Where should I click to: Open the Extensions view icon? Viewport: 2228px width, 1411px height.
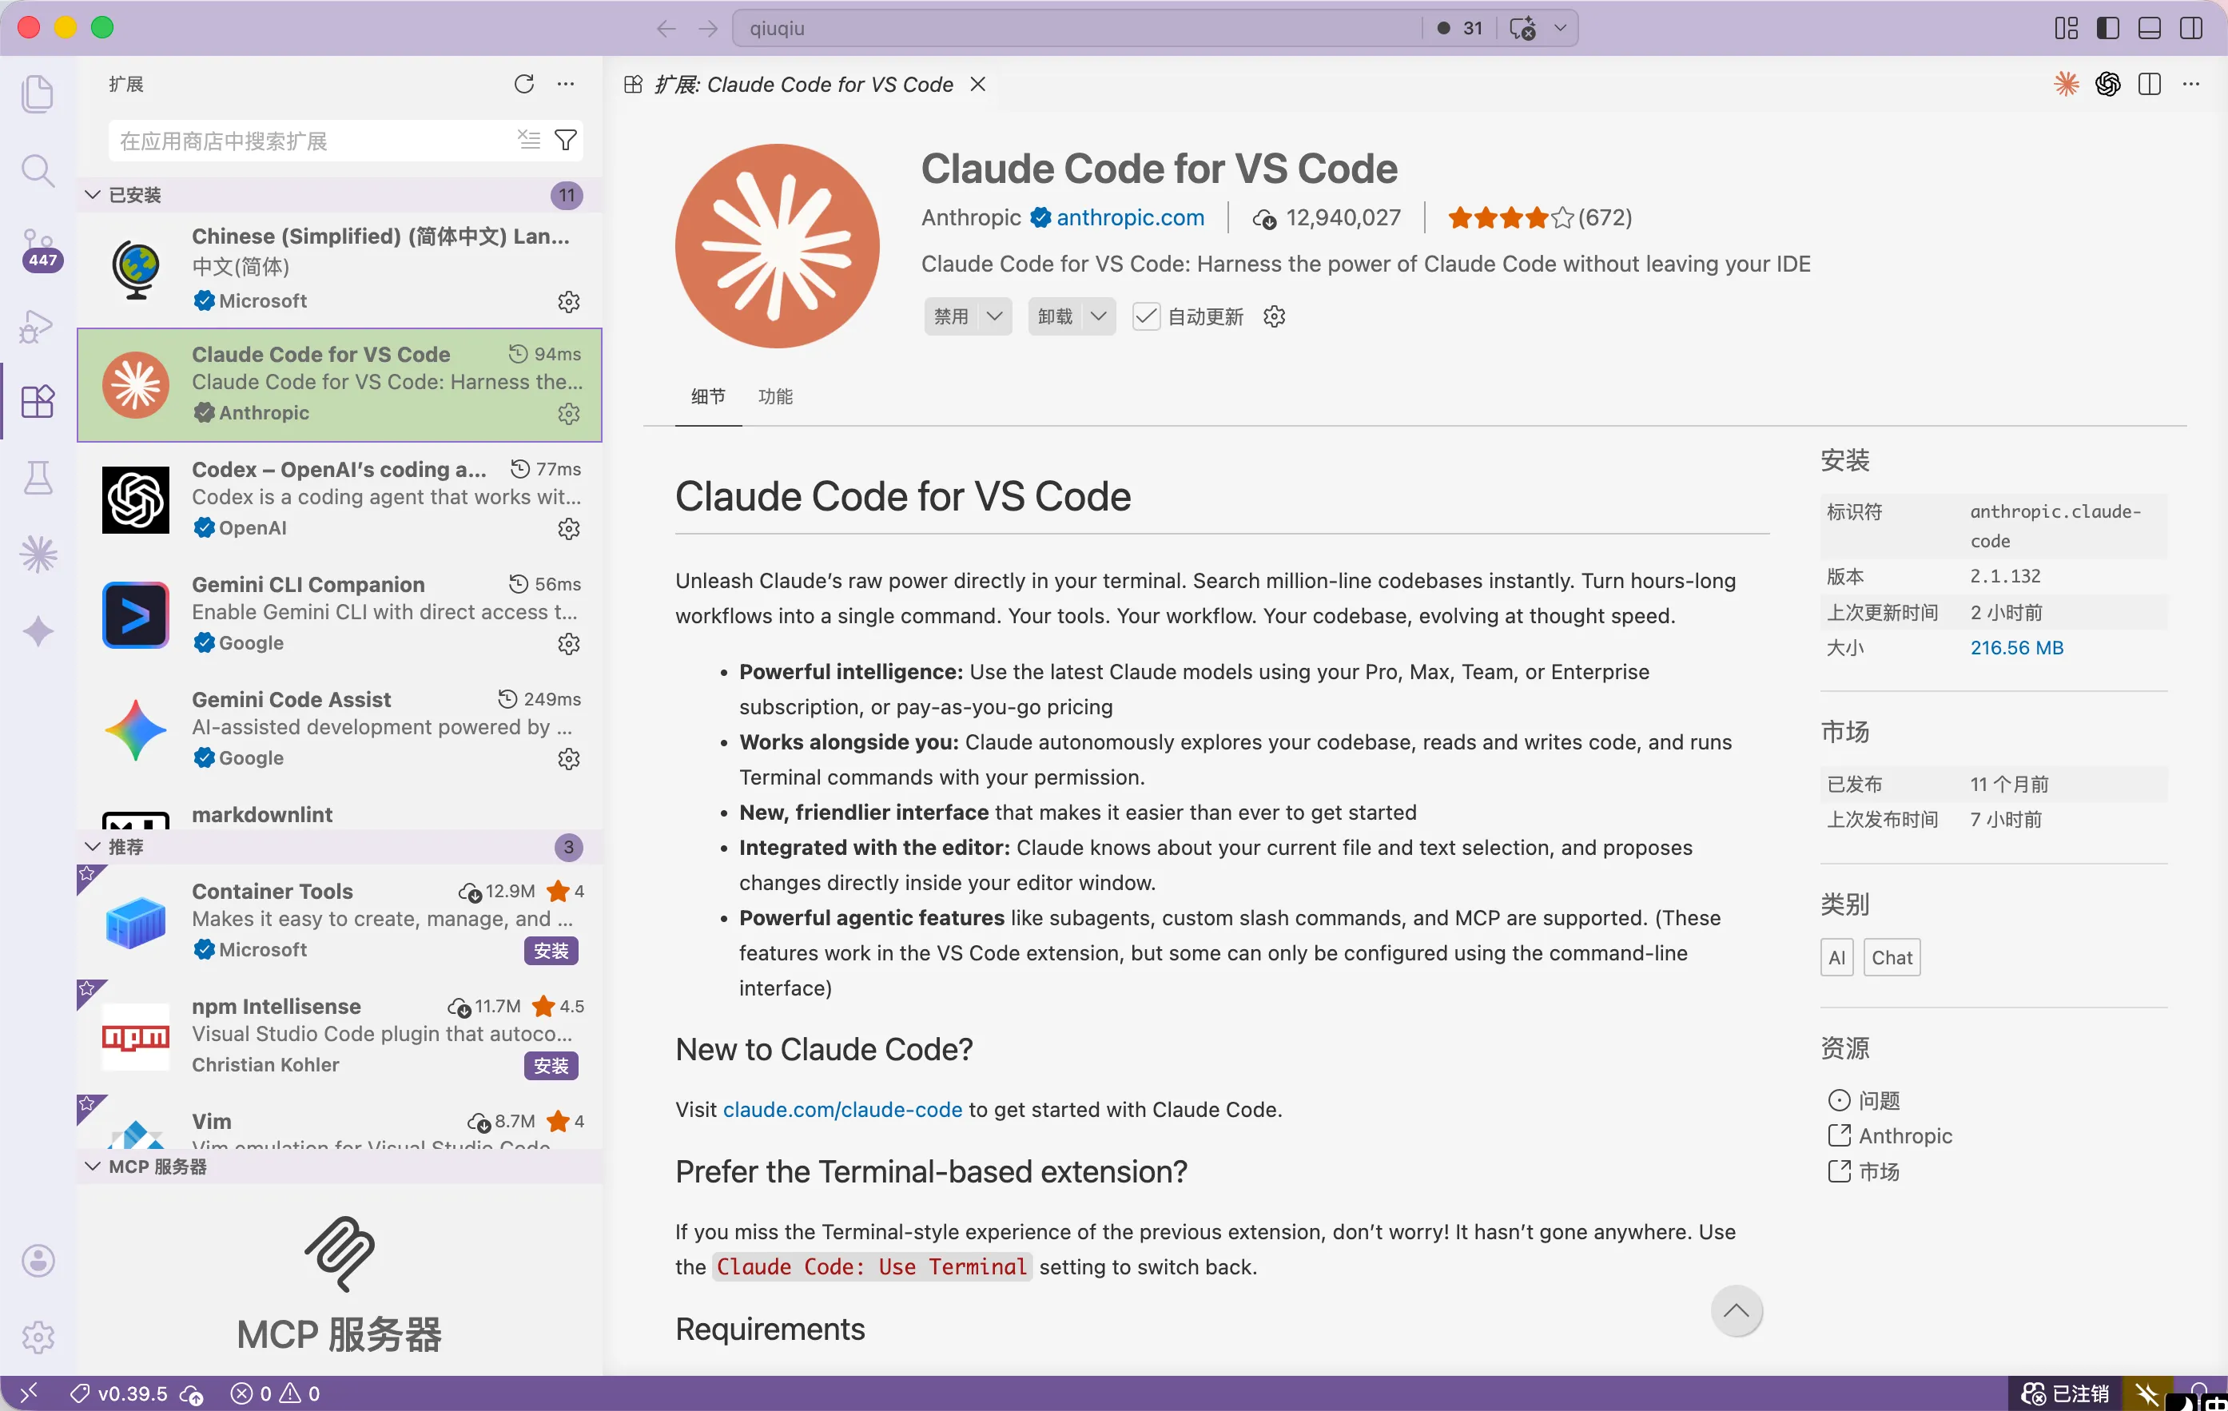[38, 402]
